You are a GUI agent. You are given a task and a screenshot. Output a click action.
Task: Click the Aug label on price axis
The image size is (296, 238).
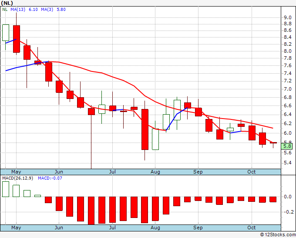(x=155, y=172)
